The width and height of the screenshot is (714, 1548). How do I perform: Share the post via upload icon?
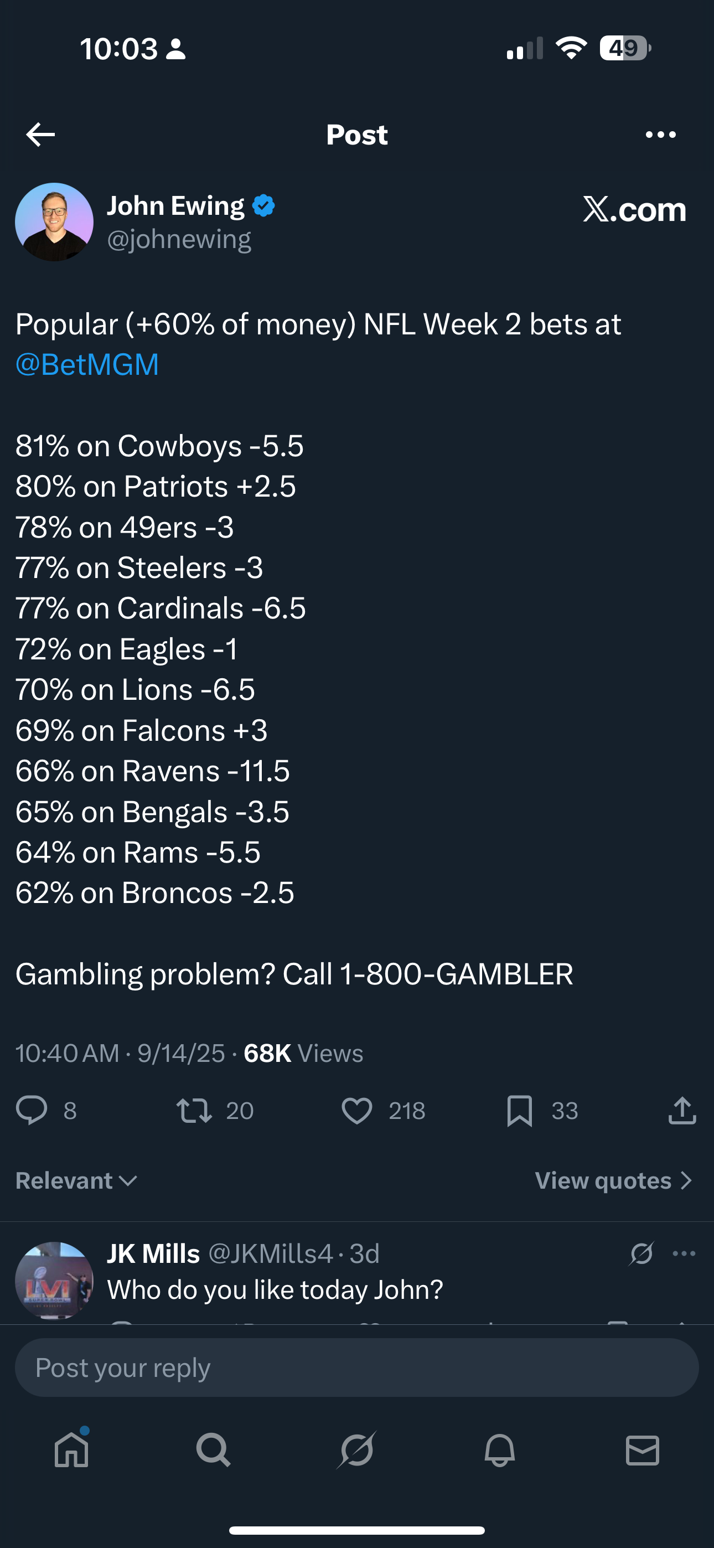[682, 1110]
